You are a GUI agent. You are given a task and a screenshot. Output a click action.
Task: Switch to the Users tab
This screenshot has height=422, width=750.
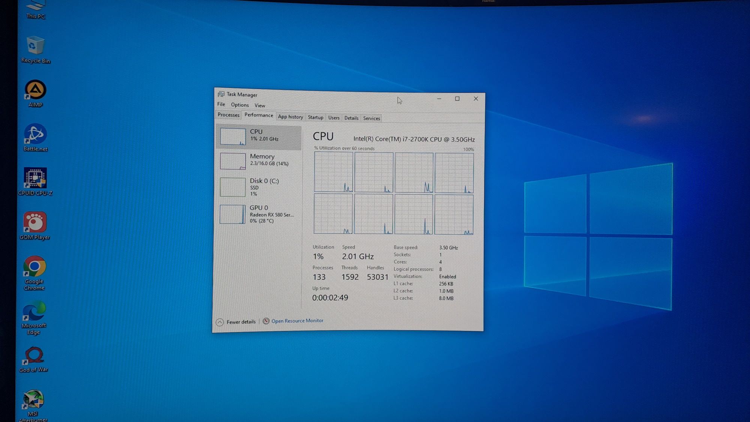(334, 118)
